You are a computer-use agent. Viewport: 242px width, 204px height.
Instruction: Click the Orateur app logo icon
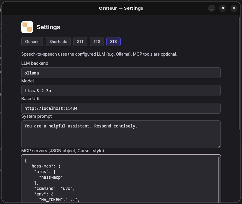coord(27,27)
